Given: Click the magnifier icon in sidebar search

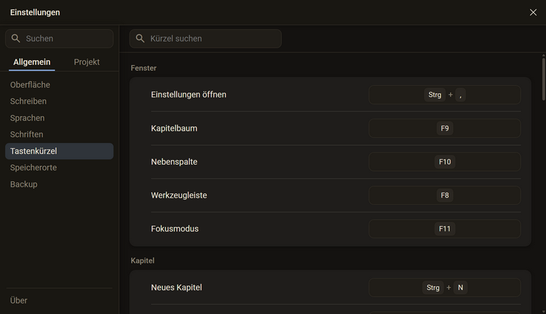Looking at the screenshot, I should tap(16, 38).
